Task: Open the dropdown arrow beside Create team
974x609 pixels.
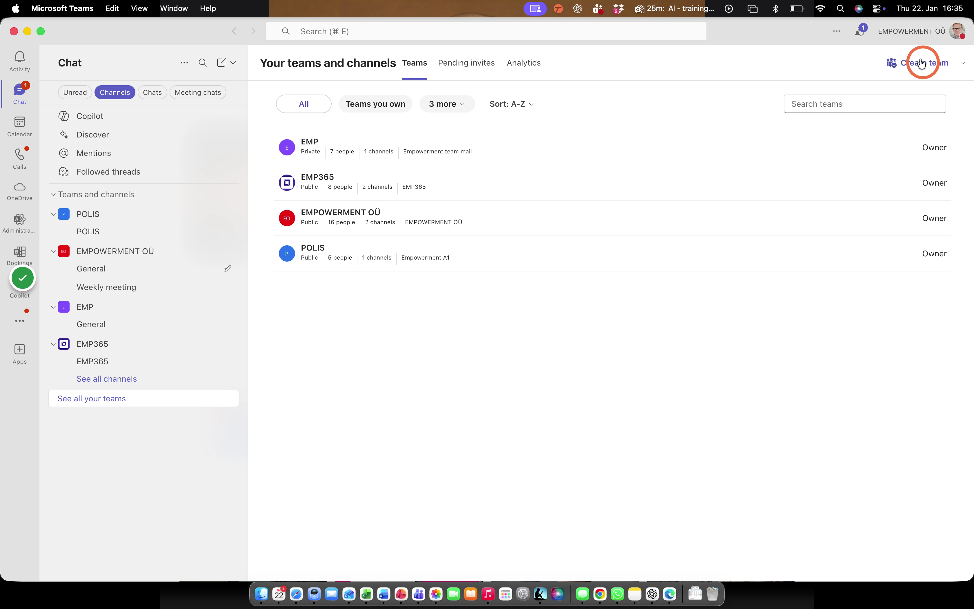Action: (962, 63)
